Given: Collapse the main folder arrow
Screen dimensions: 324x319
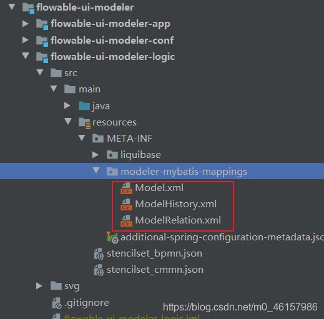Looking at the screenshot, I should [x=54, y=89].
